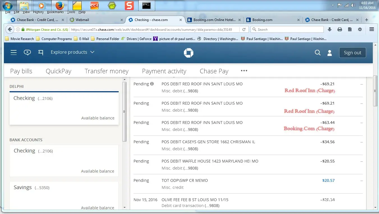Open the Chase hamburger navigation menu
379x214 pixels.
click(13, 52)
